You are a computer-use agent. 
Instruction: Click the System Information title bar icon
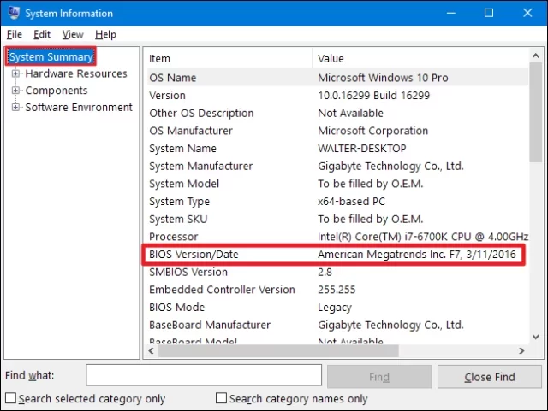12,14
